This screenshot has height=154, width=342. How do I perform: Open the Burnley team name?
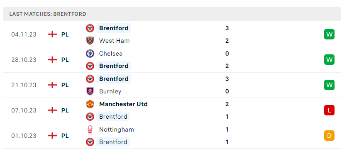[x=110, y=91]
